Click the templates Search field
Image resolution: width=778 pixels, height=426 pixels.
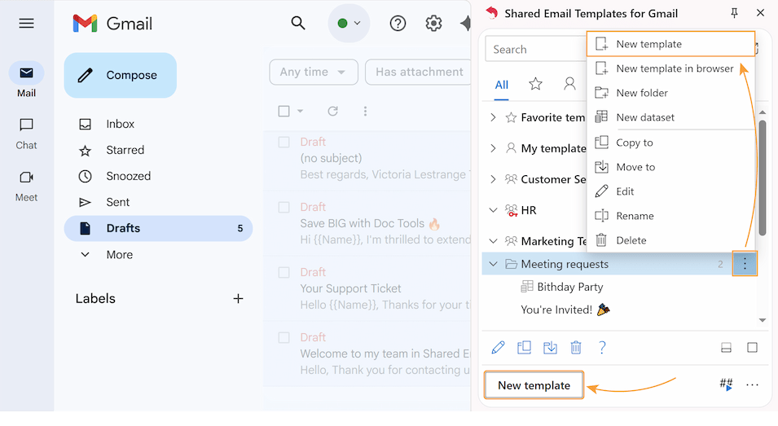point(536,50)
